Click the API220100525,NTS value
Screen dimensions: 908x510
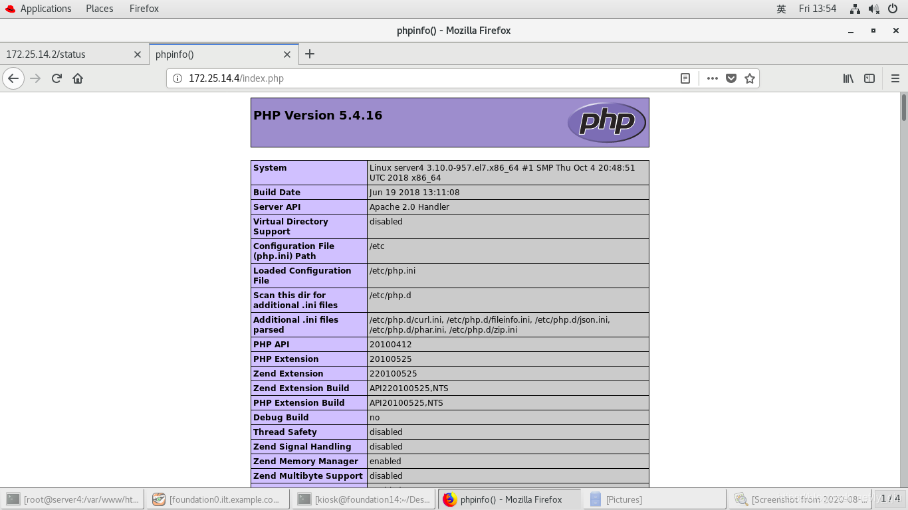click(409, 388)
